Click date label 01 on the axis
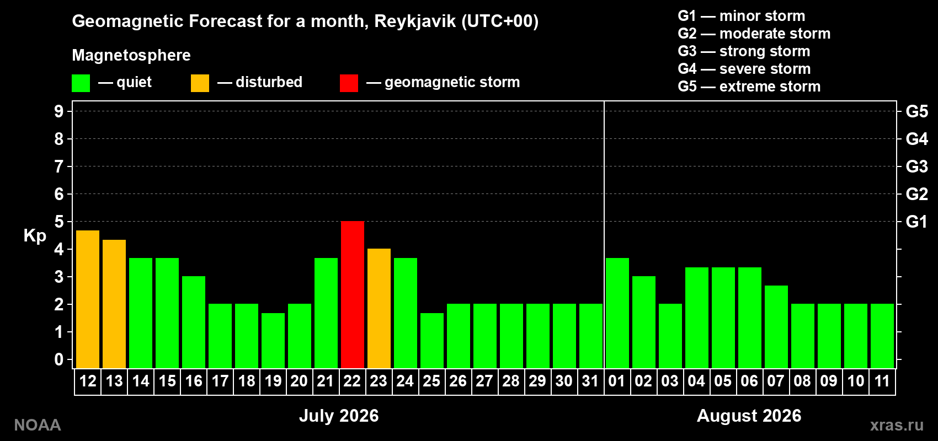This screenshot has width=938, height=441. coord(617,381)
